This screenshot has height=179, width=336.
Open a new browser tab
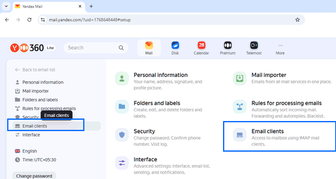91,6
